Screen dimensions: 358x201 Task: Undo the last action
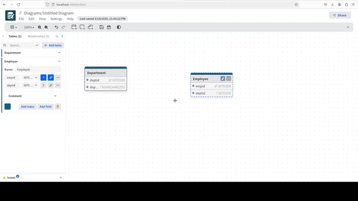click(x=56, y=27)
